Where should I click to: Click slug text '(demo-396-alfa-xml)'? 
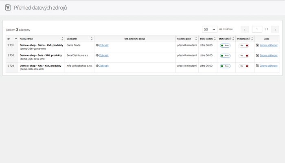click(32, 69)
